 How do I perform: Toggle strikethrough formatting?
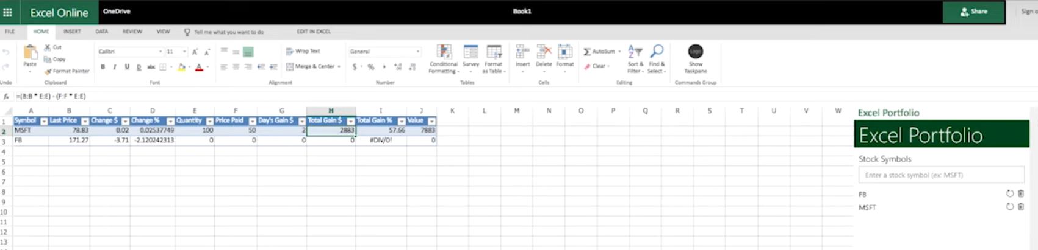click(x=151, y=67)
